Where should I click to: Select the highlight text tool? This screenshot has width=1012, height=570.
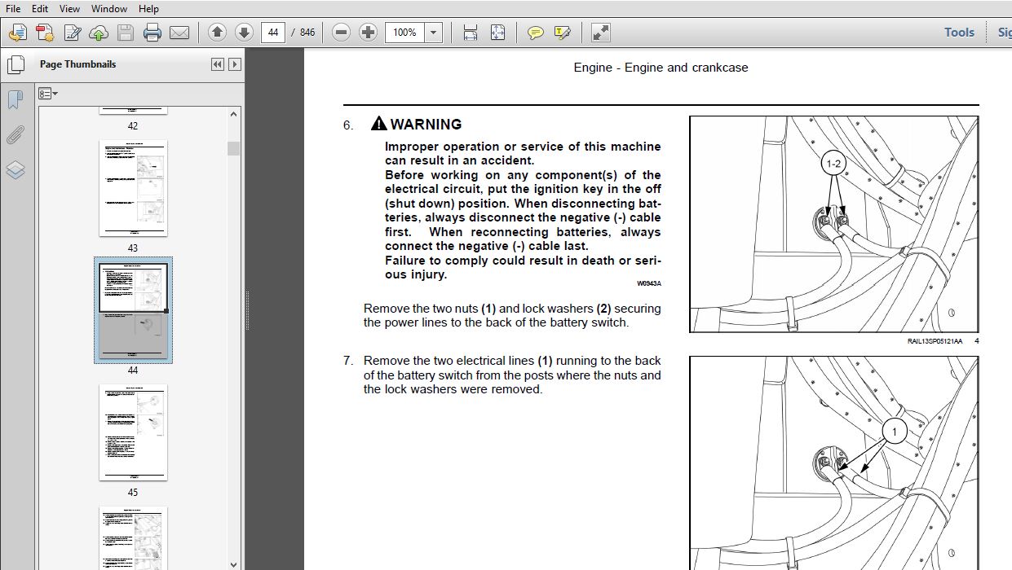click(x=562, y=33)
